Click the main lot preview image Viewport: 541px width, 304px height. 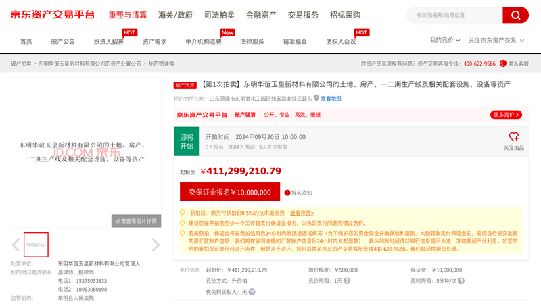coord(87,152)
